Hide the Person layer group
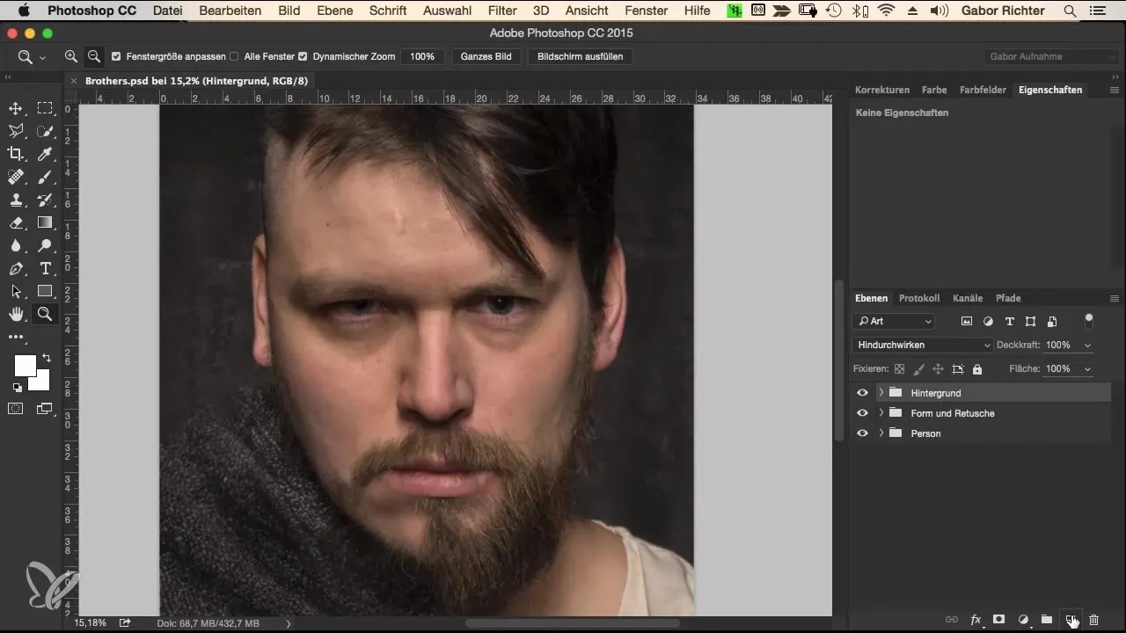The image size is (1126, 633). coord(862,433)
